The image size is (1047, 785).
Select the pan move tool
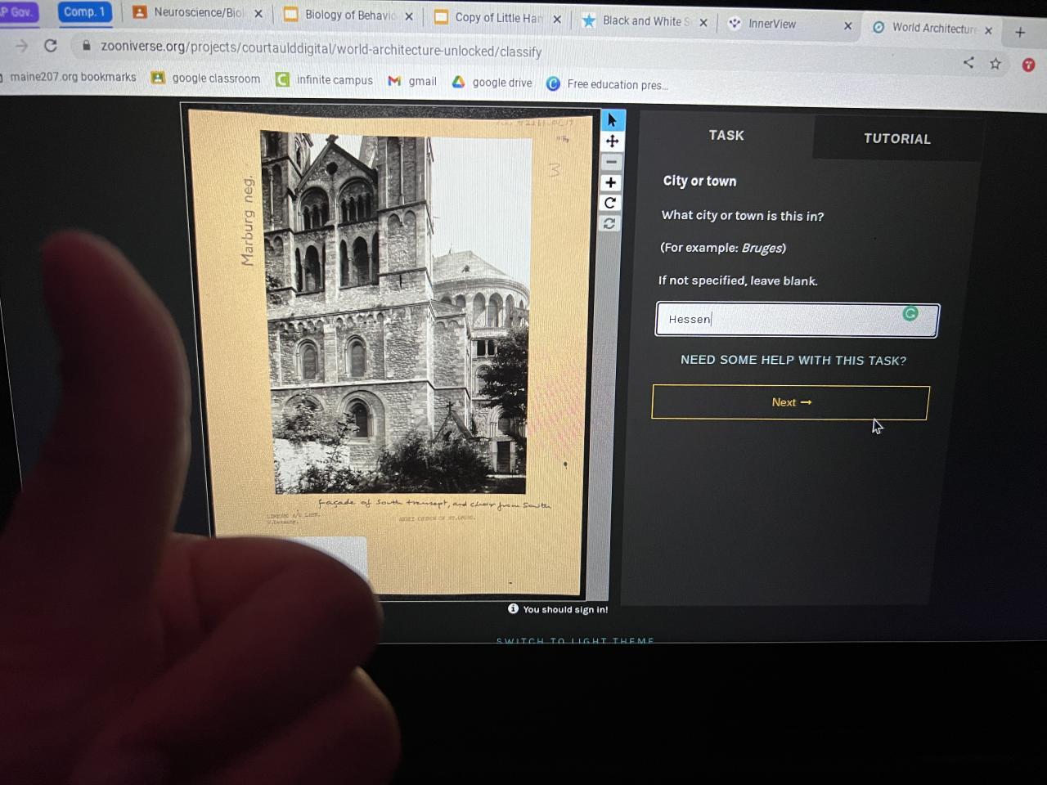(x=612, y=141)
